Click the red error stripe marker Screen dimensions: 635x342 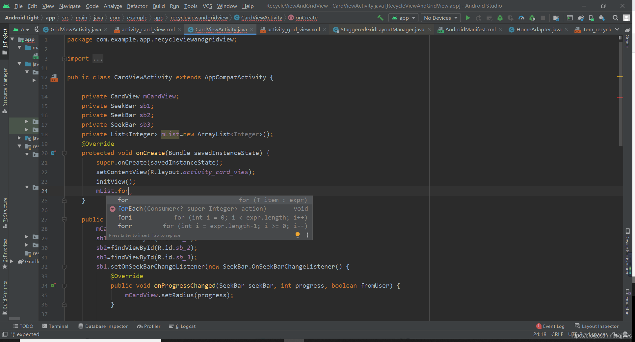[620, 97]
